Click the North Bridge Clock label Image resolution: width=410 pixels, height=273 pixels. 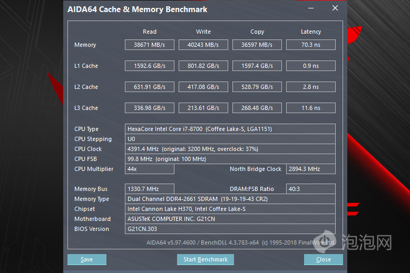pyautogui.click(x=256, y=169)
